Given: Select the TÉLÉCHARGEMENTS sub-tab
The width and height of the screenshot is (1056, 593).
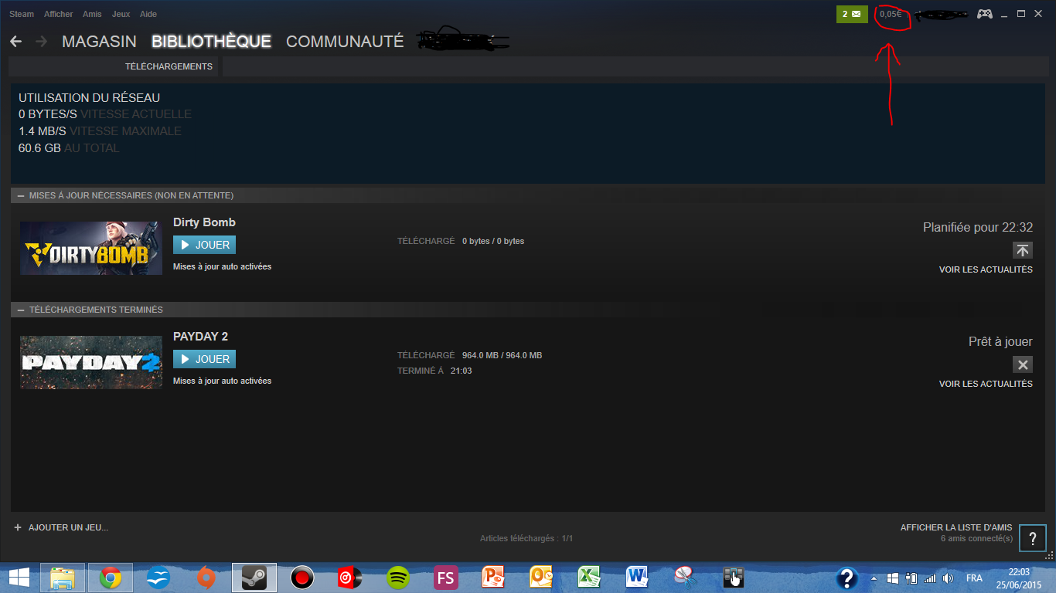Looking at the screenshot, I should 169,66.
